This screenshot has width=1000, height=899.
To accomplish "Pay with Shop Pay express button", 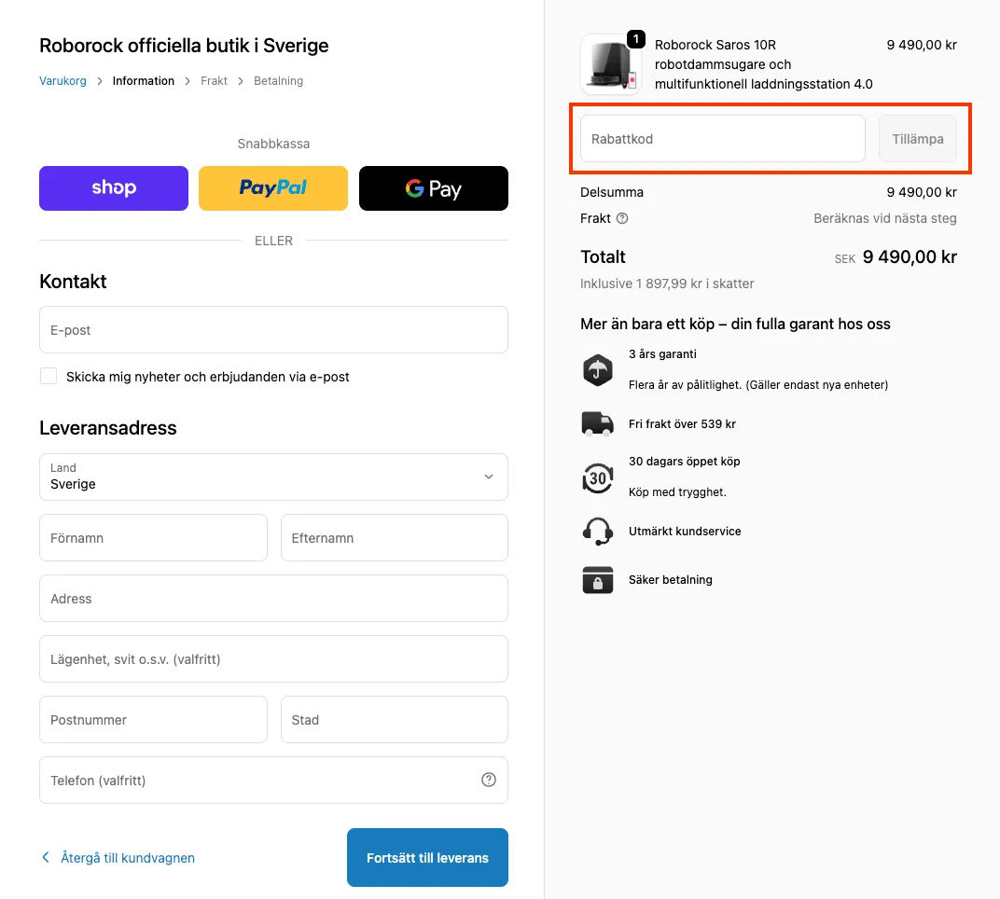I will pos(114,188).
